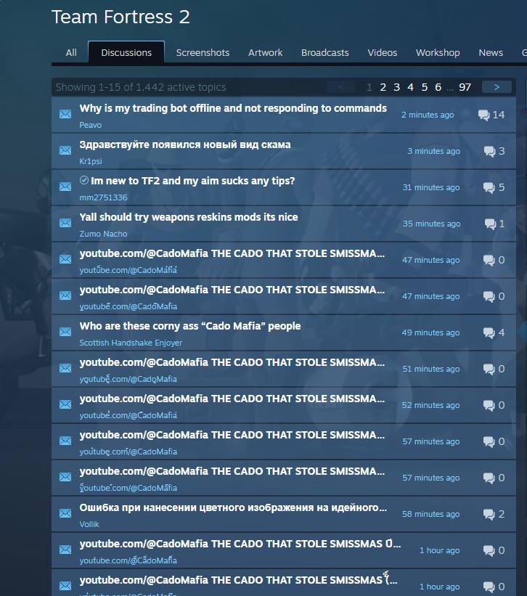The width and height of the screenshot is (527, 596).
Task: Jump to last page 97
Action: click(465, 87)
